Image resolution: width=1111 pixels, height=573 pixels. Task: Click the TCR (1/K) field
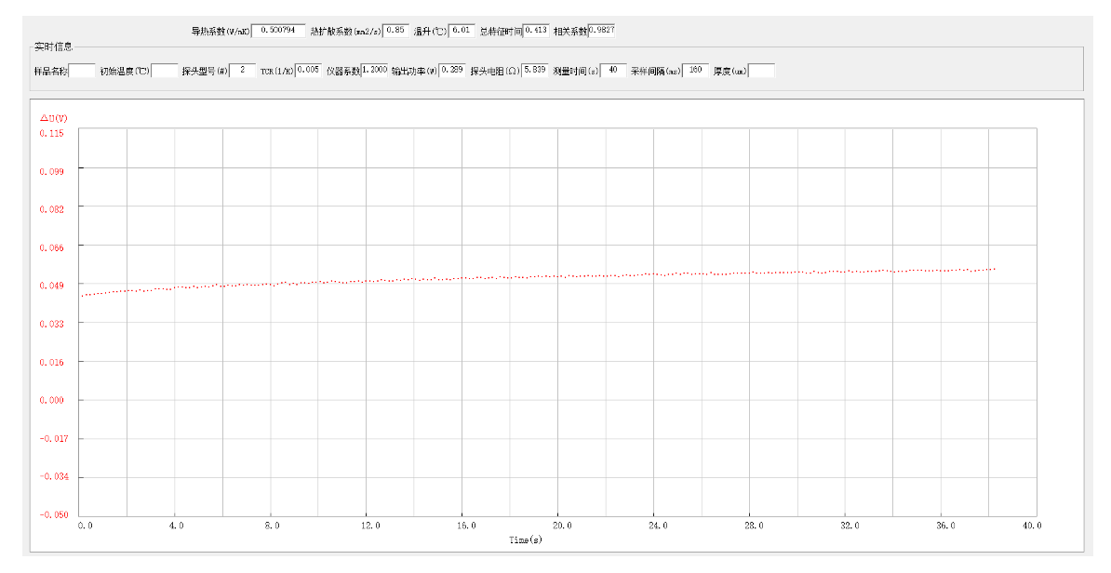tap(308, 71)
